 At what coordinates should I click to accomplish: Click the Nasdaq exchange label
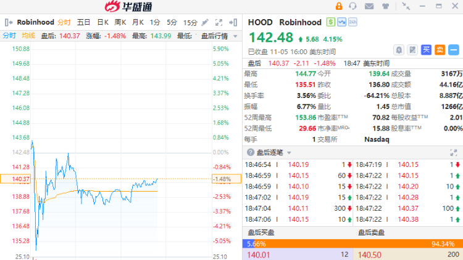coord(377,139)
